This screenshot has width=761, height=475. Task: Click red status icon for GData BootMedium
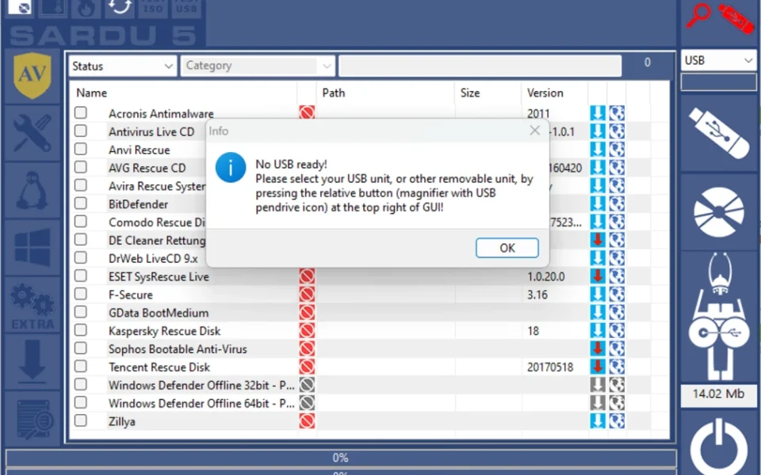tap(307, 313)
